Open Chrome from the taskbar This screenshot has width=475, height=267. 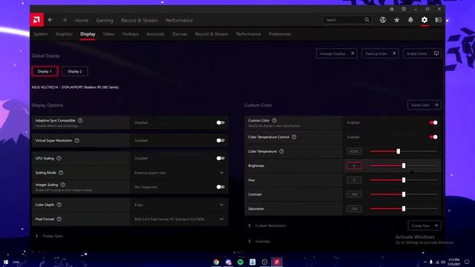pos(216,262)
